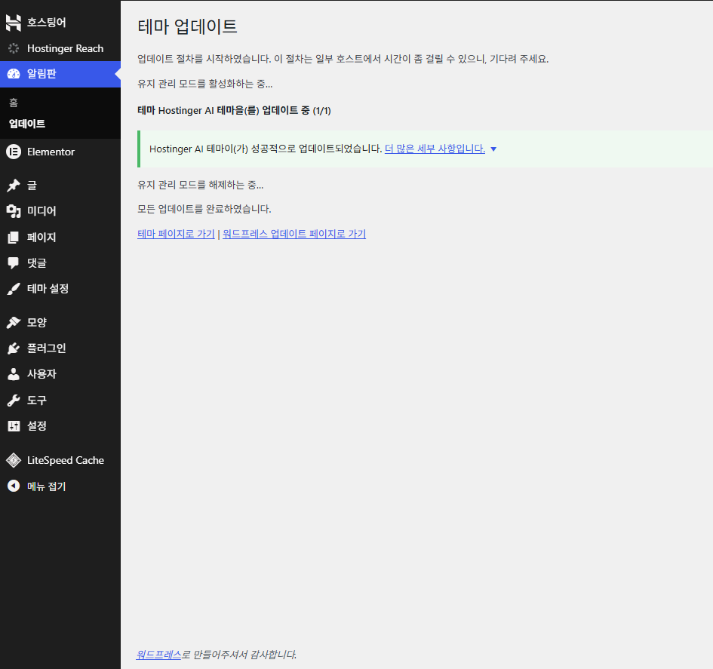Open the 댓글 comments menu

pyautogui.click(x=60, y=262)
